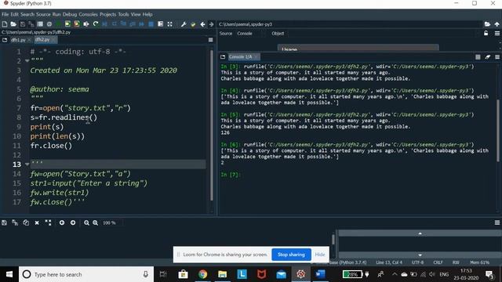
Task: Run the current file with the green icon
Action: pos(58,24)
